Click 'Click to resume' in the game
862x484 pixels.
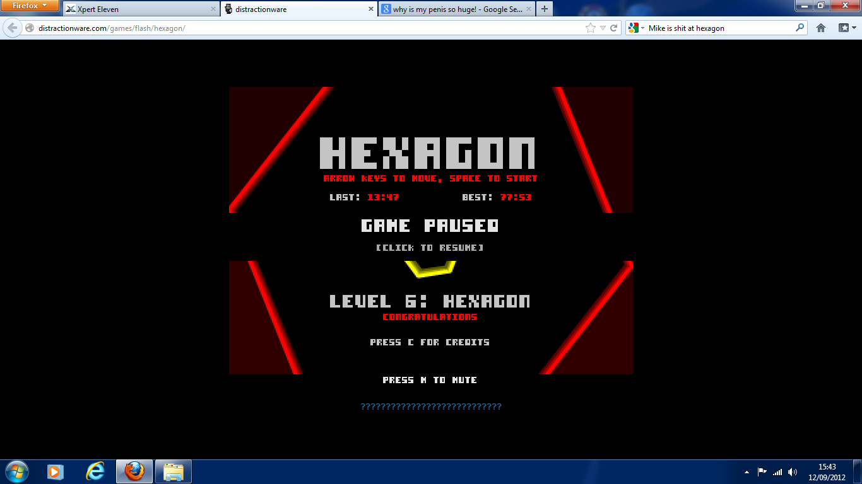(x=430, y=248)
